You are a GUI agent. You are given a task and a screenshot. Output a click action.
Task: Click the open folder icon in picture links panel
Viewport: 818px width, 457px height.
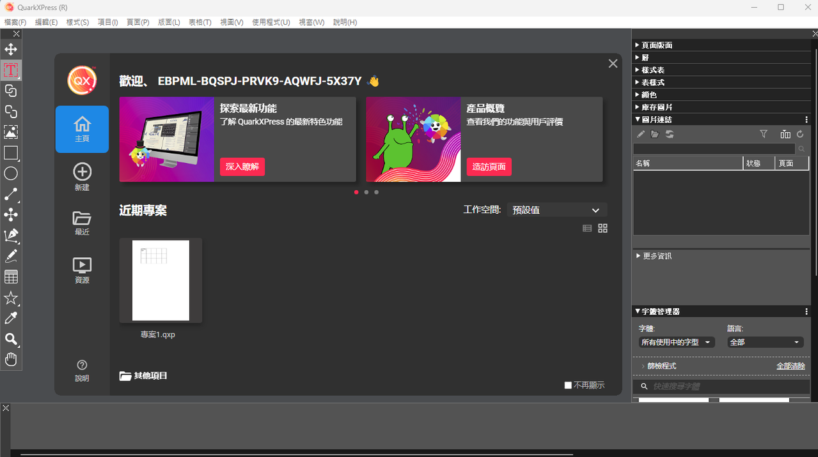655,134
